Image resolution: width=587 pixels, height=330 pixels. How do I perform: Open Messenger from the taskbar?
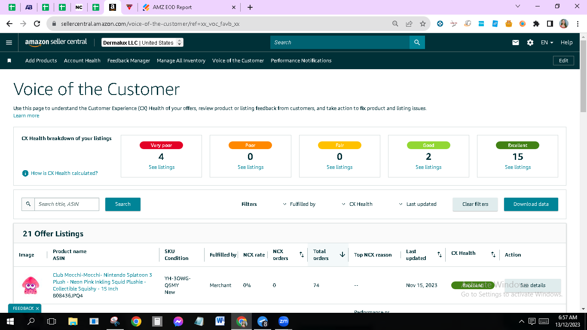(x=178, y=321)
